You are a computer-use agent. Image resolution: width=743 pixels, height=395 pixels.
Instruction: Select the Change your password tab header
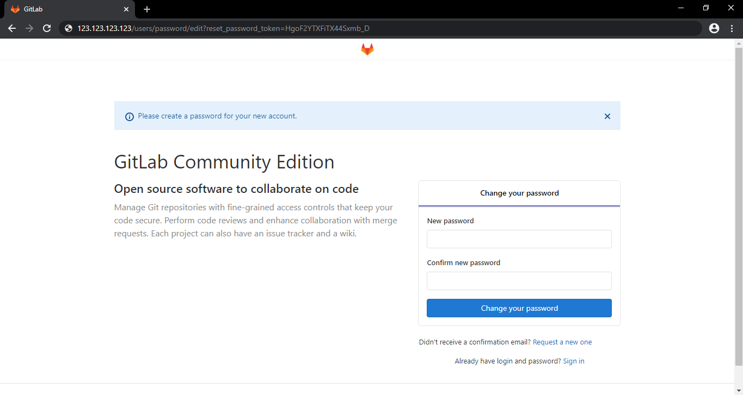click(x=519, y=193)
